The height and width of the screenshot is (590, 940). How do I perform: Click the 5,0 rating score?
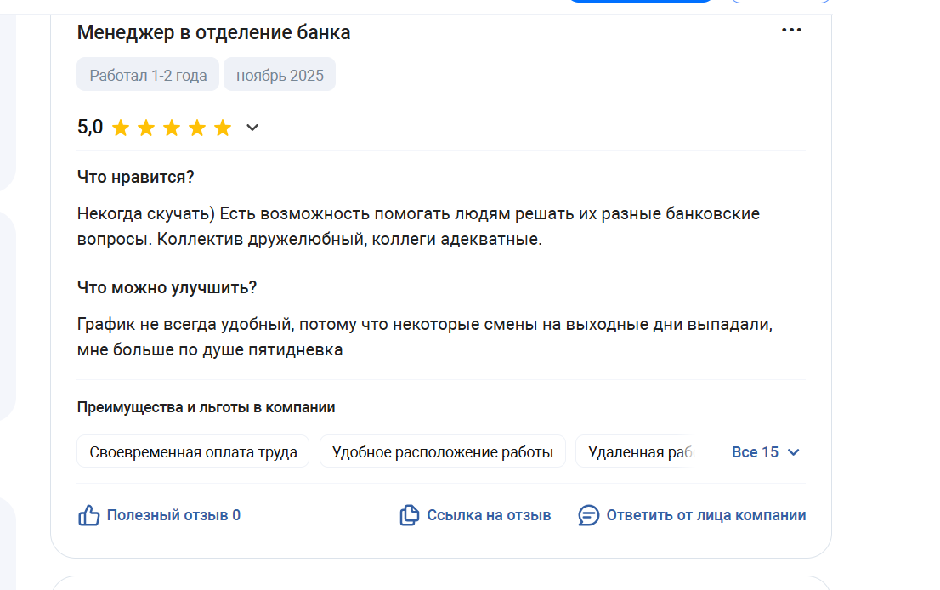coord(90,128)
